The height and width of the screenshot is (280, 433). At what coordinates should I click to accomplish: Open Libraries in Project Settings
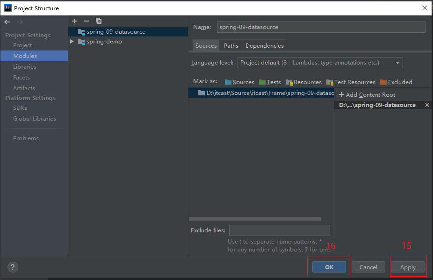pos(25,67)
